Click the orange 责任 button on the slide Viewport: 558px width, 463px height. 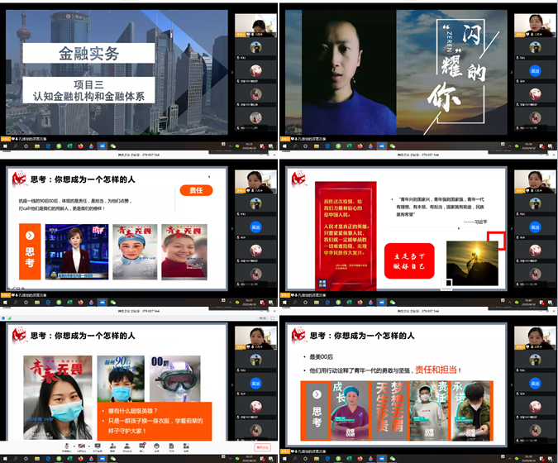[197, 190]
